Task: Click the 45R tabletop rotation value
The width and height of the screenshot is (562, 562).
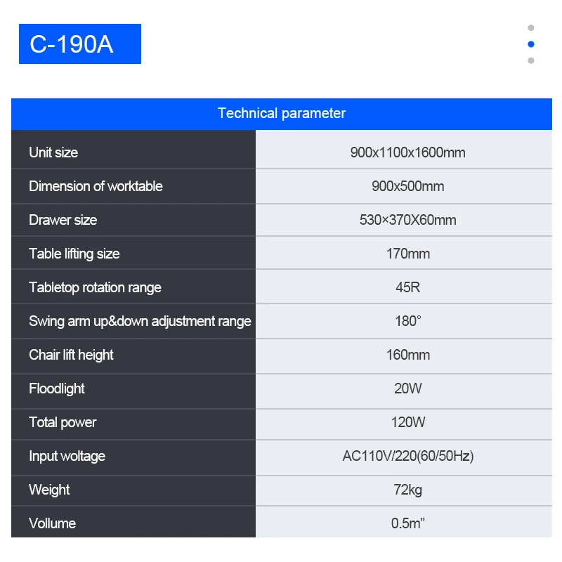Action: point(407,287)
